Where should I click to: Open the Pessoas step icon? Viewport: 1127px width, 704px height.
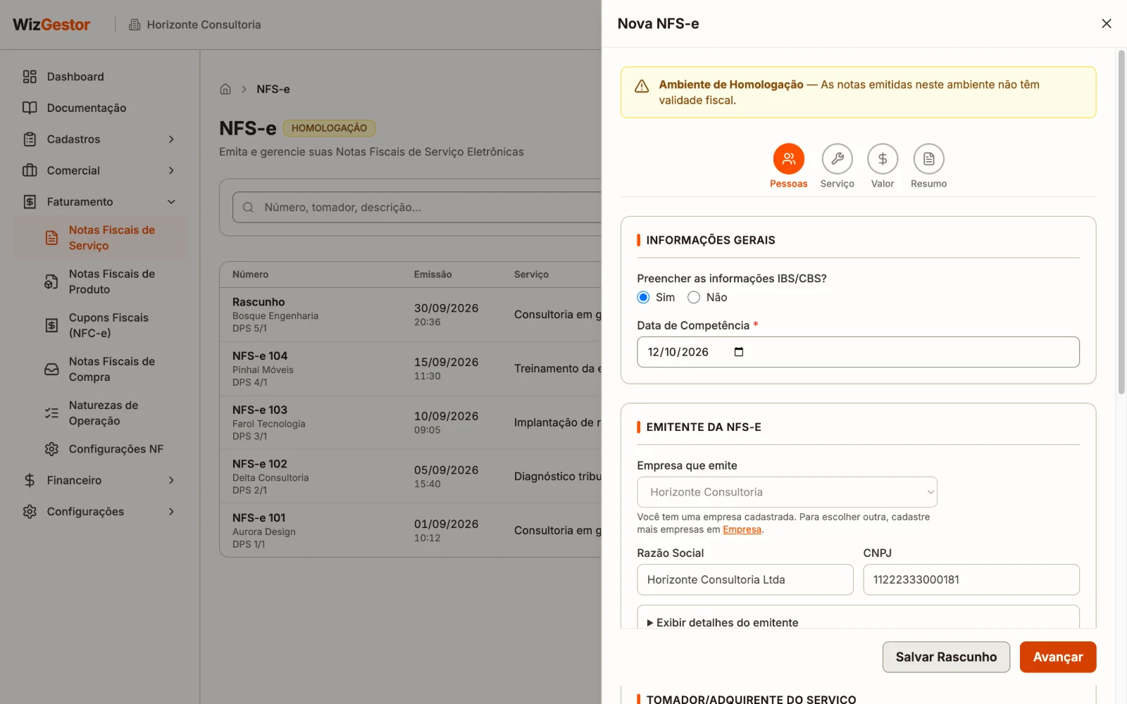(x=788, y=159)
